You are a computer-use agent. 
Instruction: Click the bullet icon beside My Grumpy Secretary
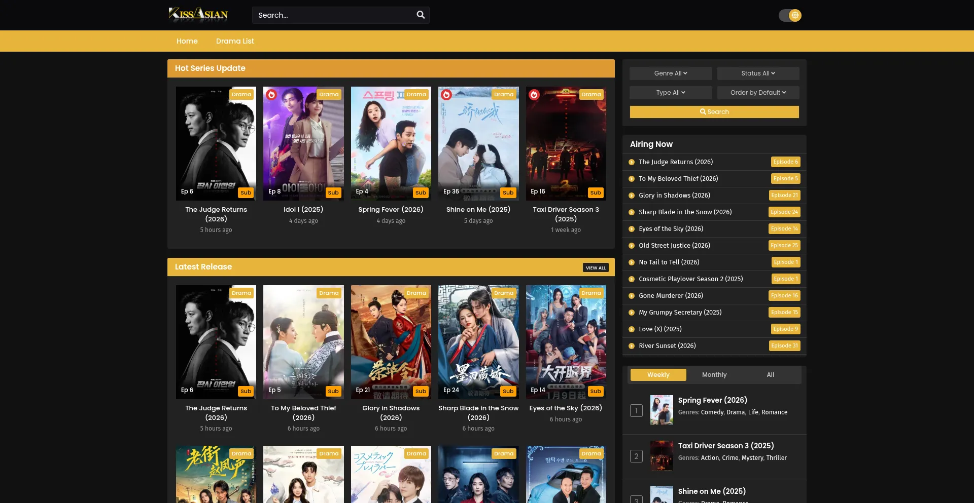[x=632, y=313]
